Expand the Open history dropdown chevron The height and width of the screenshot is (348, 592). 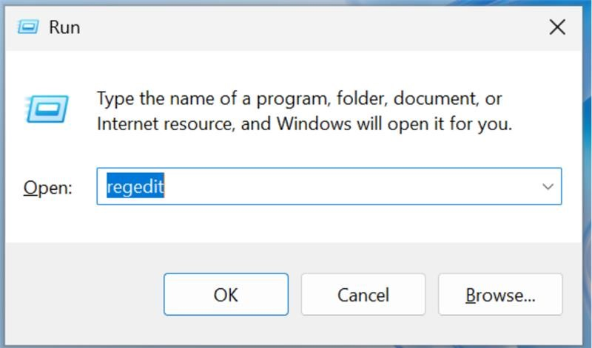[x=548, y=186]
